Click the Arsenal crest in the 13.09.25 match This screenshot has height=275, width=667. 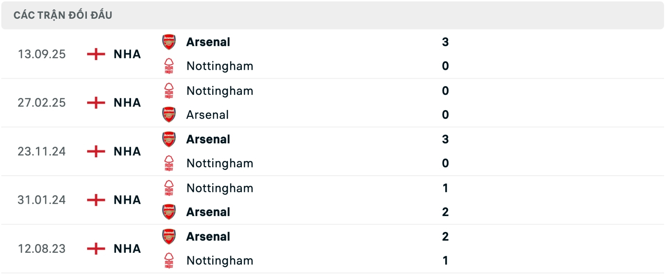coord(169,42)
